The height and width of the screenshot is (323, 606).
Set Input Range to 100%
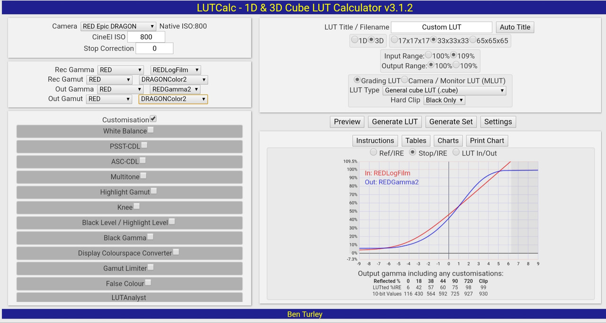(x=428, y=55)
